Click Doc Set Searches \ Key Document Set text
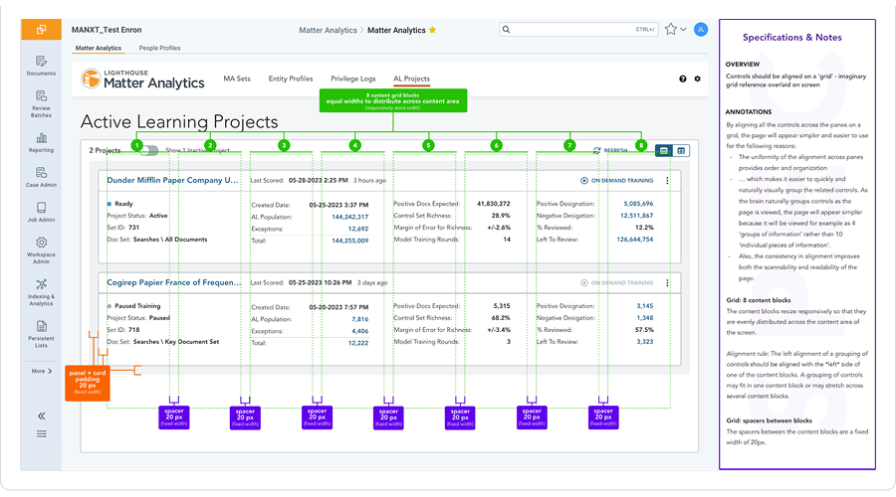Screen dimensions: 896x497 (176, 342)
